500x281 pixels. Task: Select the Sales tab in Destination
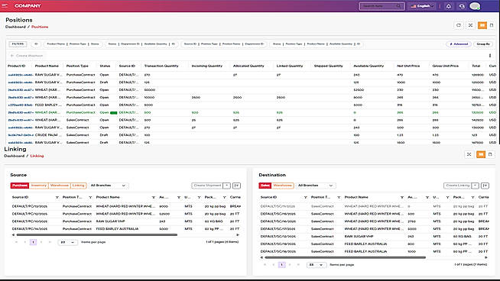pyautogui.click(x=265, y=186)
